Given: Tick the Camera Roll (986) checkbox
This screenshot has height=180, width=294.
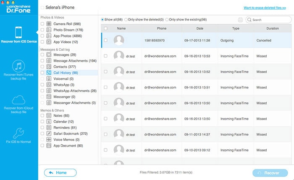Looking at the screenshot, I should pos(42,24).
